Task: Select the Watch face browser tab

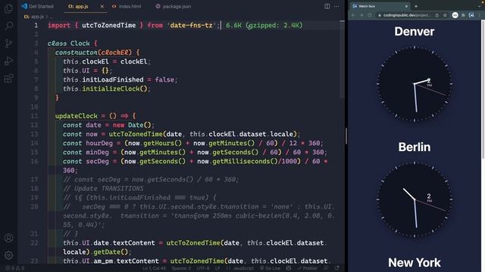Action: (380, 6)
